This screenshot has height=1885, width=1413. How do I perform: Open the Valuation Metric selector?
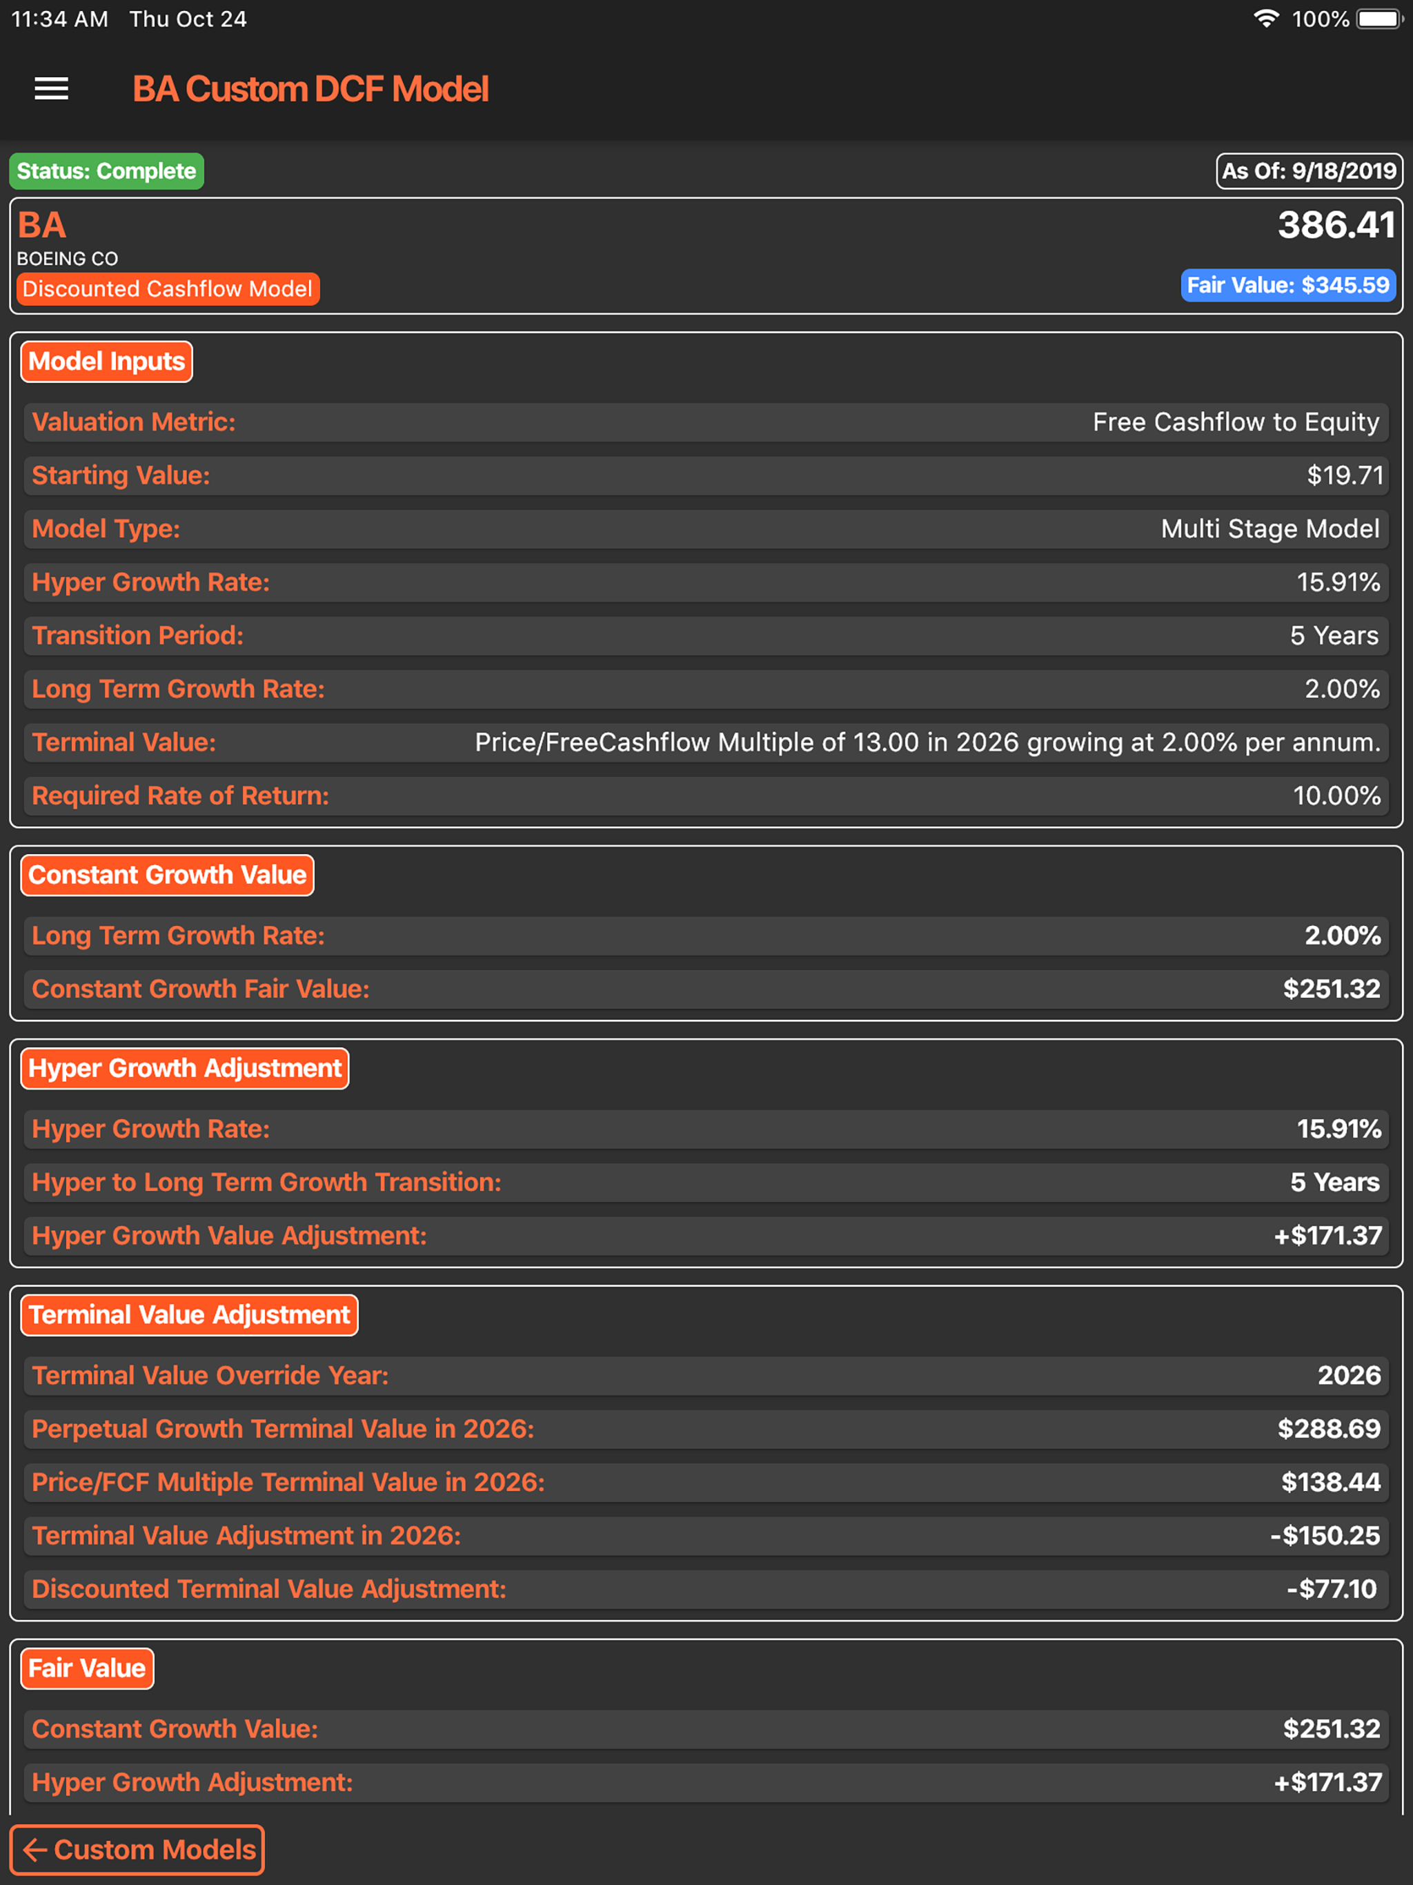click(x=706, y=422)
